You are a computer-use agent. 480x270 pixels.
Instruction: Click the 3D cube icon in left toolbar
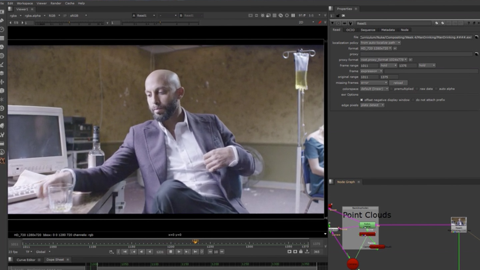coord(2,91)
